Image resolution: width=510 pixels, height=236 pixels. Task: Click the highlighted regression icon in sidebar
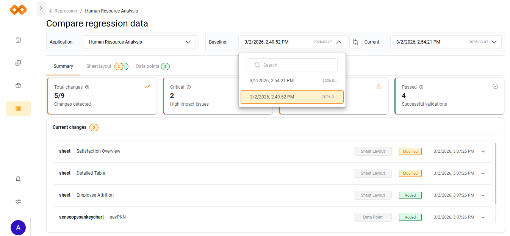point(18,108)
